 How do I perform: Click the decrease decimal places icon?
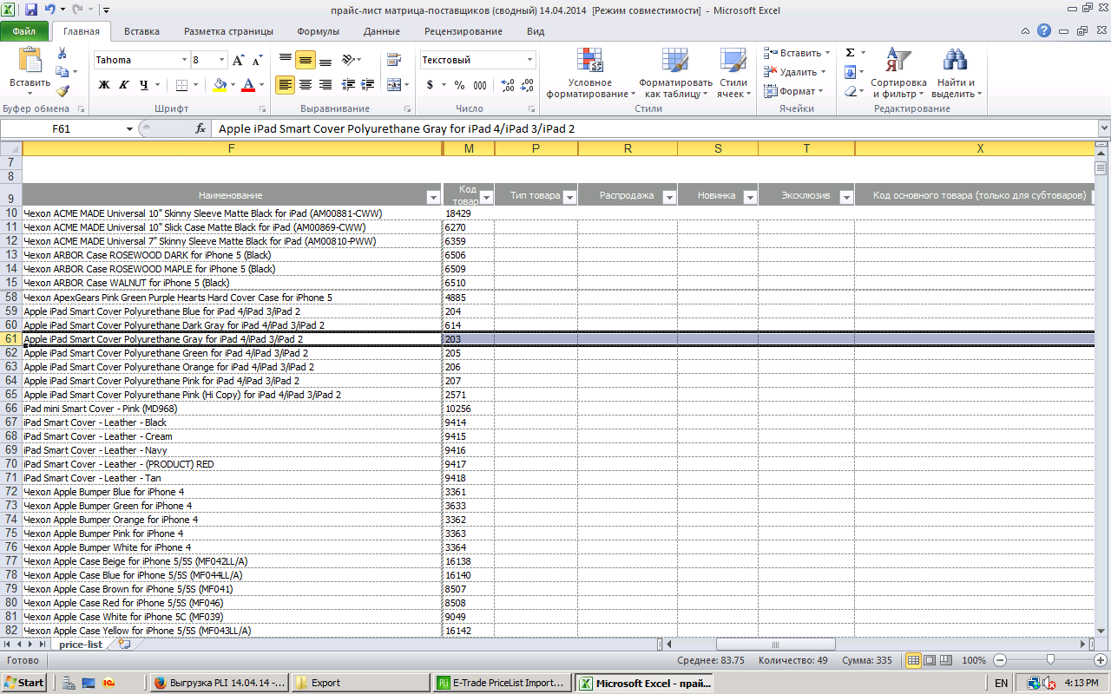pyautogui.click(x=529, y=85)
